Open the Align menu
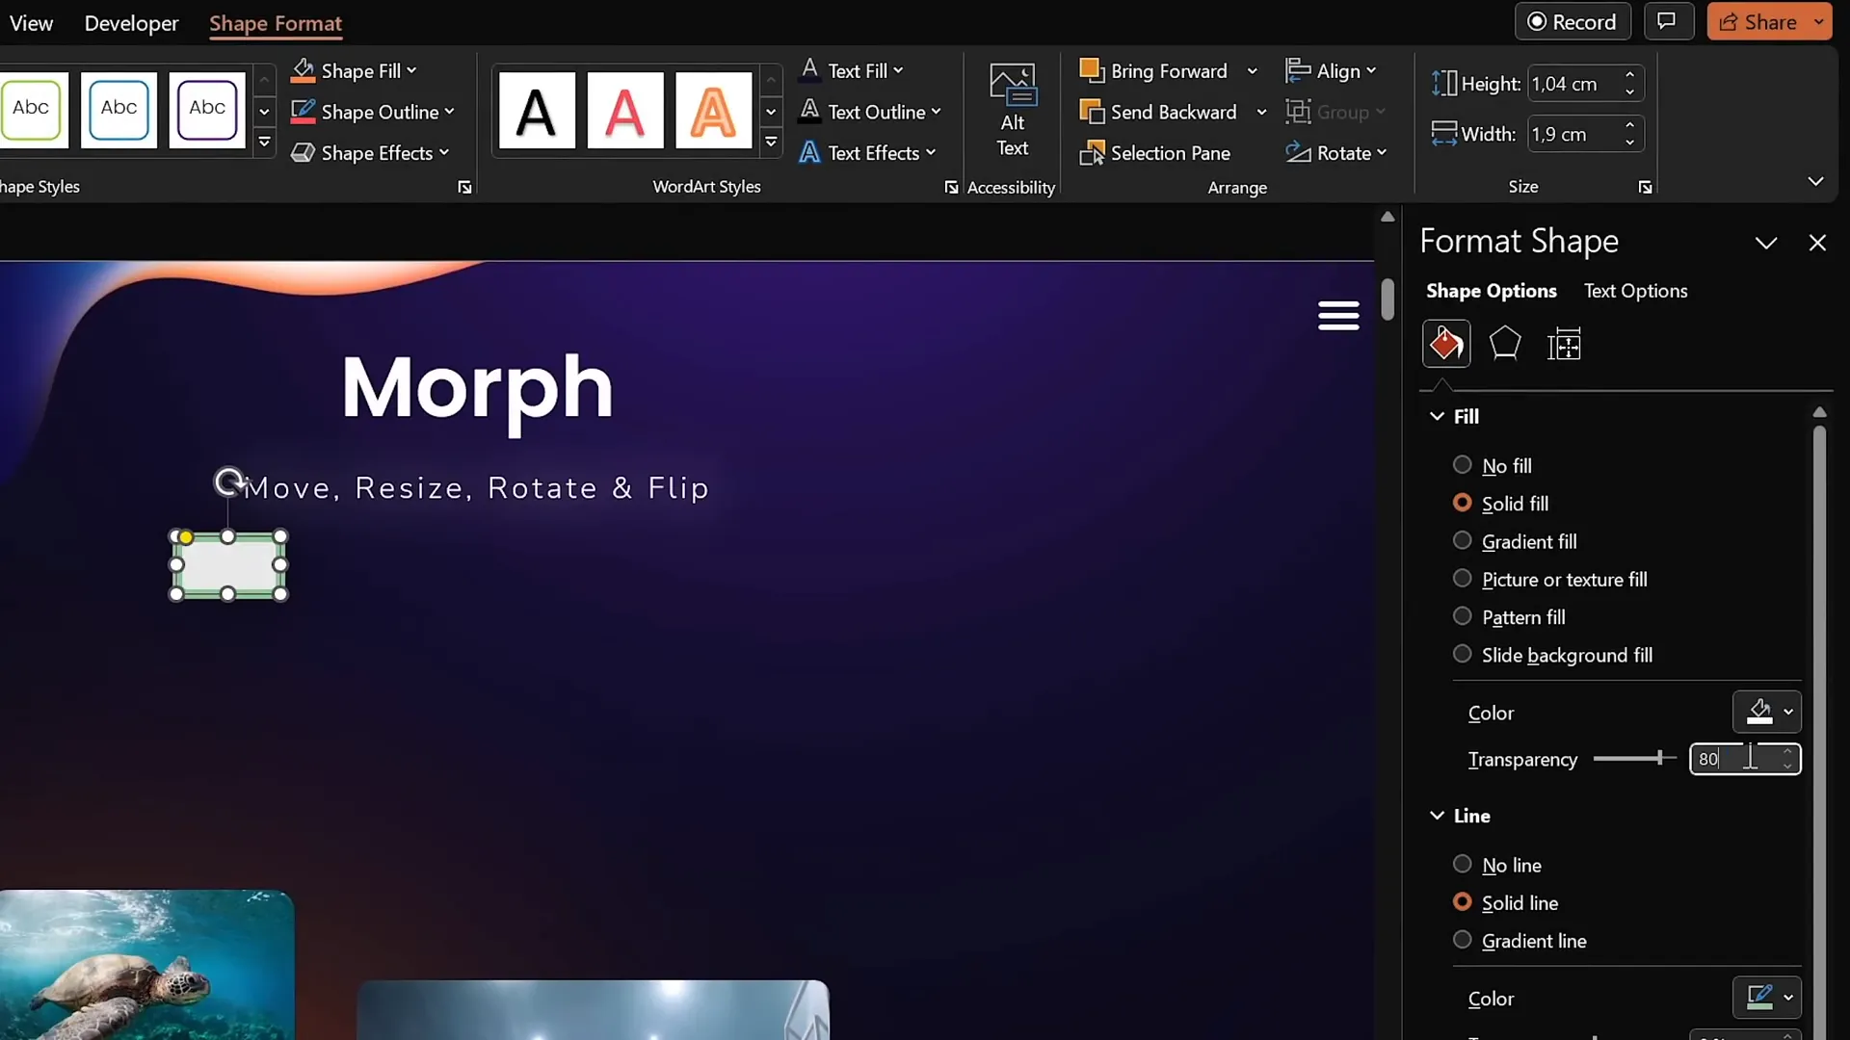This screenshot has height=1040, width=1850. point(1332,70)
